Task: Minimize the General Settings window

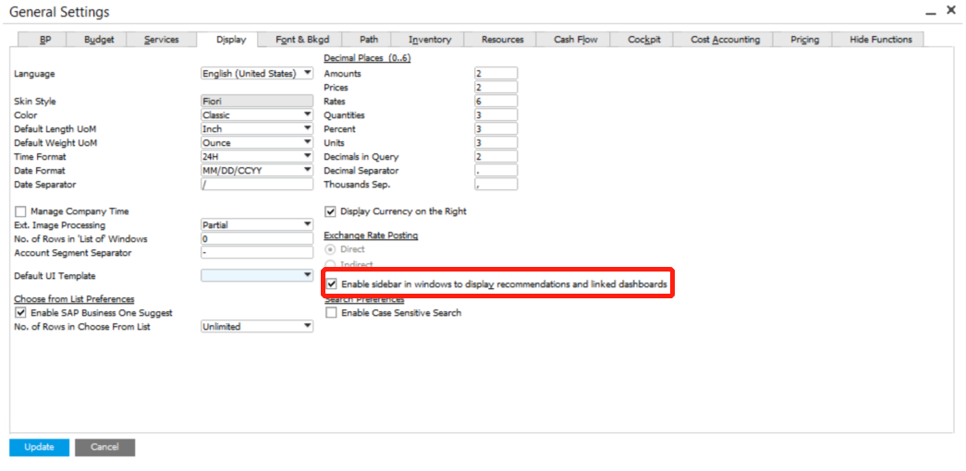Action: pos(930,11)
